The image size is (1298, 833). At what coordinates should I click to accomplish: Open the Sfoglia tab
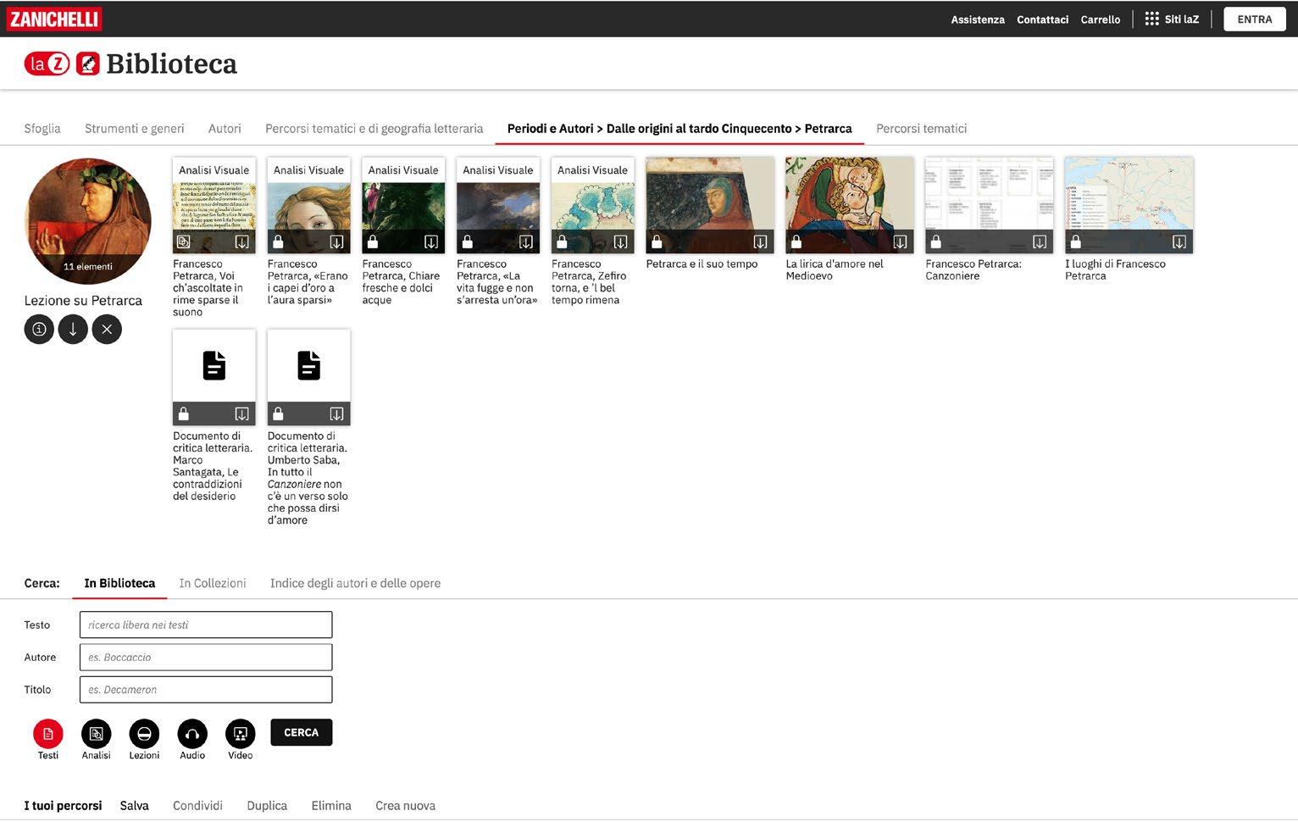(42, 129)
